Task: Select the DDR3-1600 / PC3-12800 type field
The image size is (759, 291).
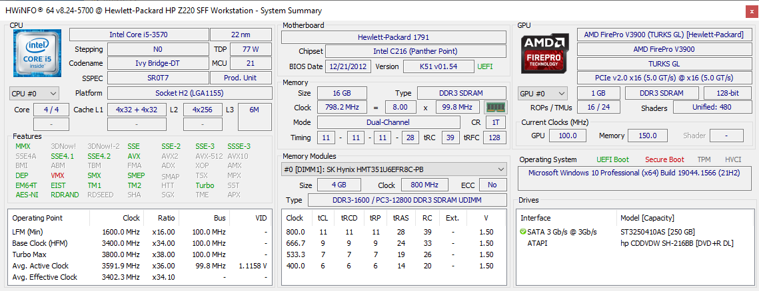Action: coord(406,200)
